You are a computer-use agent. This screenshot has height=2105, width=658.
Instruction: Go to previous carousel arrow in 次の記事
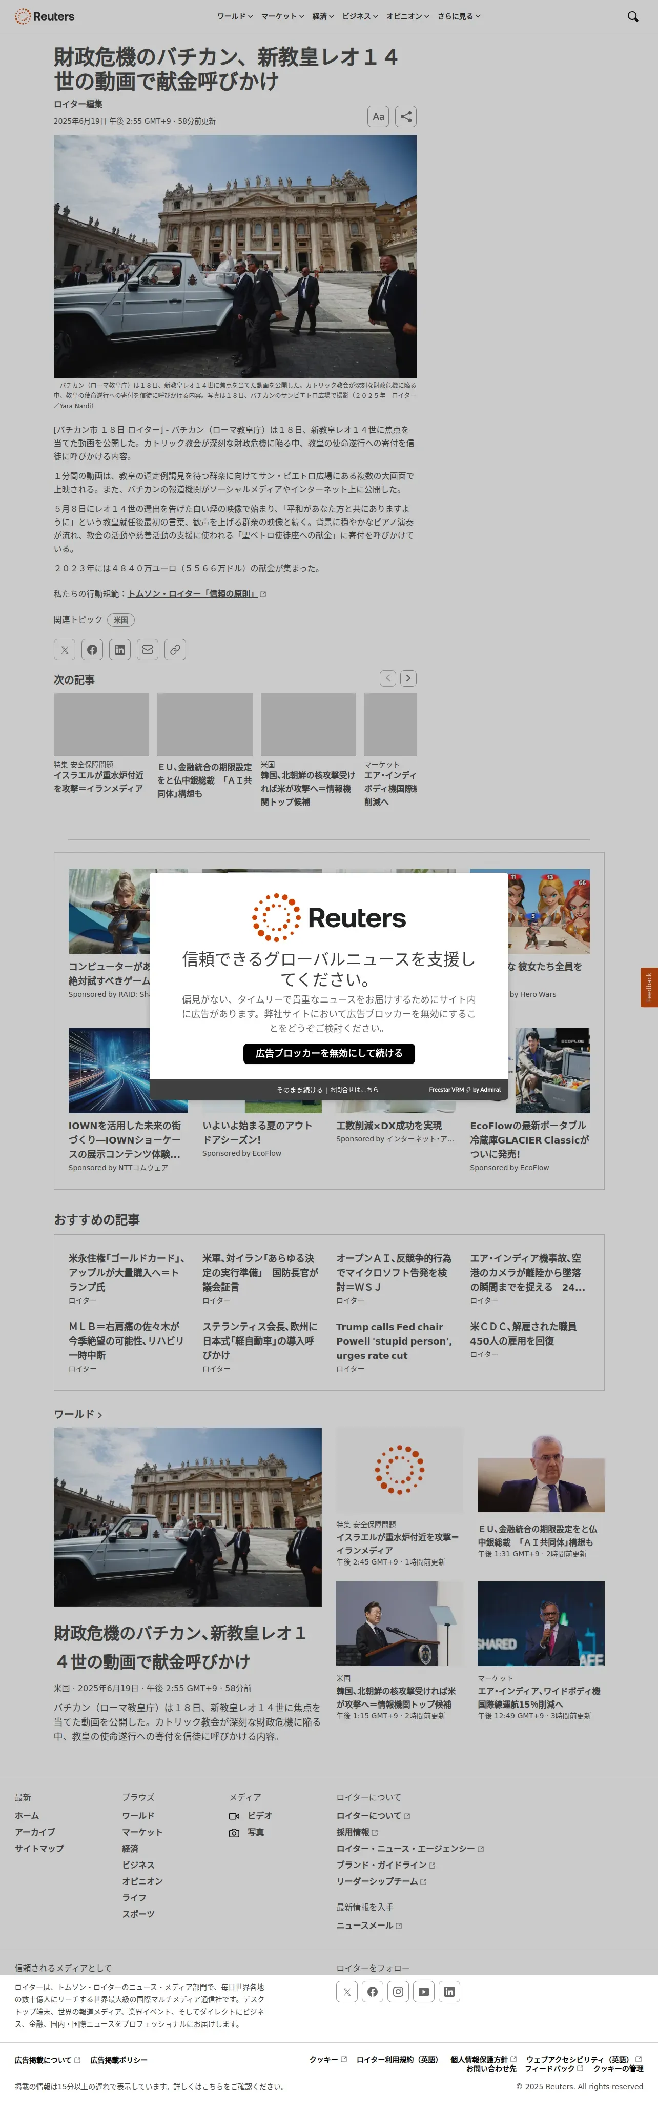[x=388, y=678]
